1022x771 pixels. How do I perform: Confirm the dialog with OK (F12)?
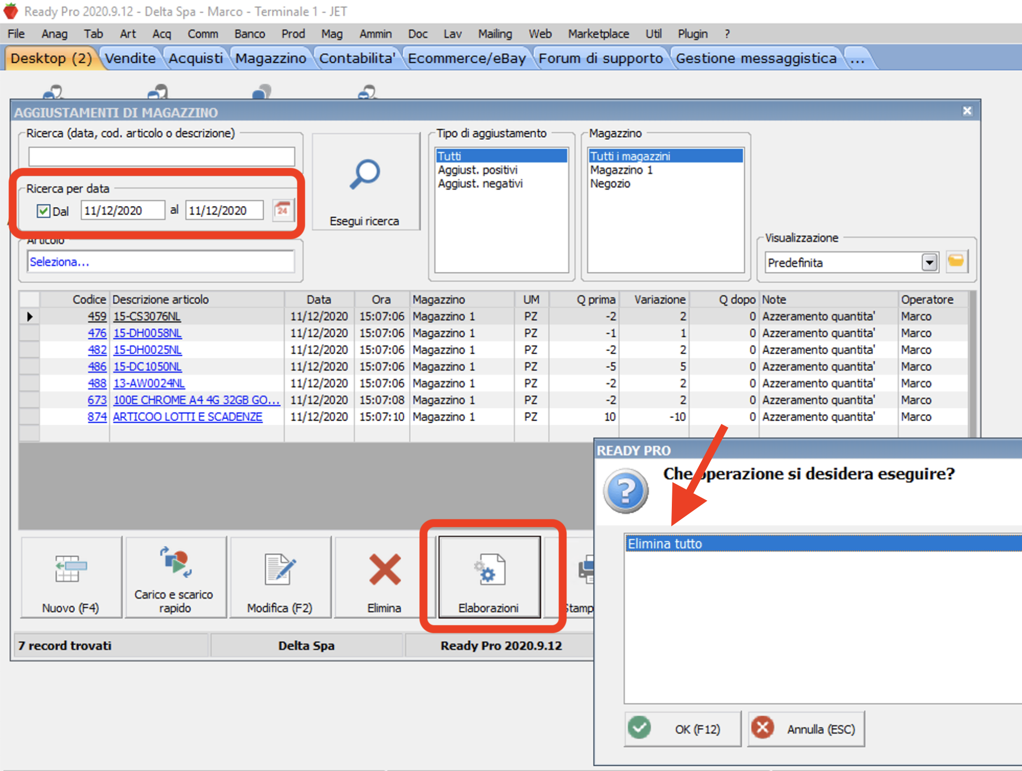(x=682, y=729)
